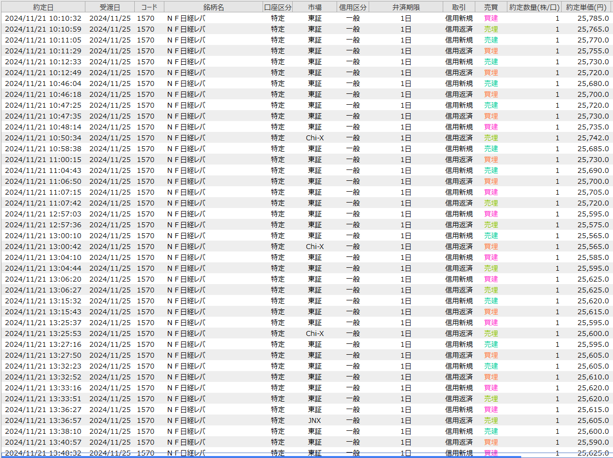Select the 弁済期限 column header
Screen dimensions: 613x458
tap(406, 7)
